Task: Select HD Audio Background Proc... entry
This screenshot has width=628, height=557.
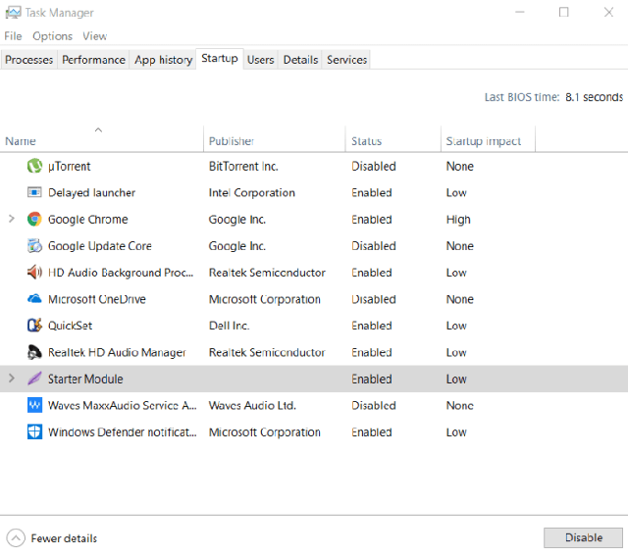Action: 121,273
